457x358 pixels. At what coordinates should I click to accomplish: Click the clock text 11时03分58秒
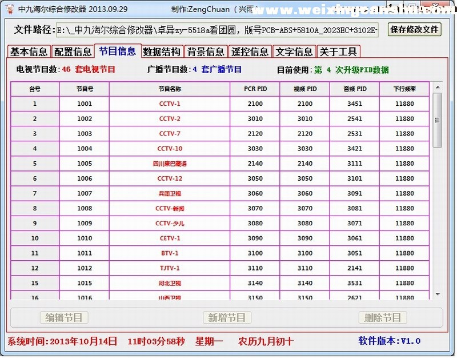[x=156, y=341]
